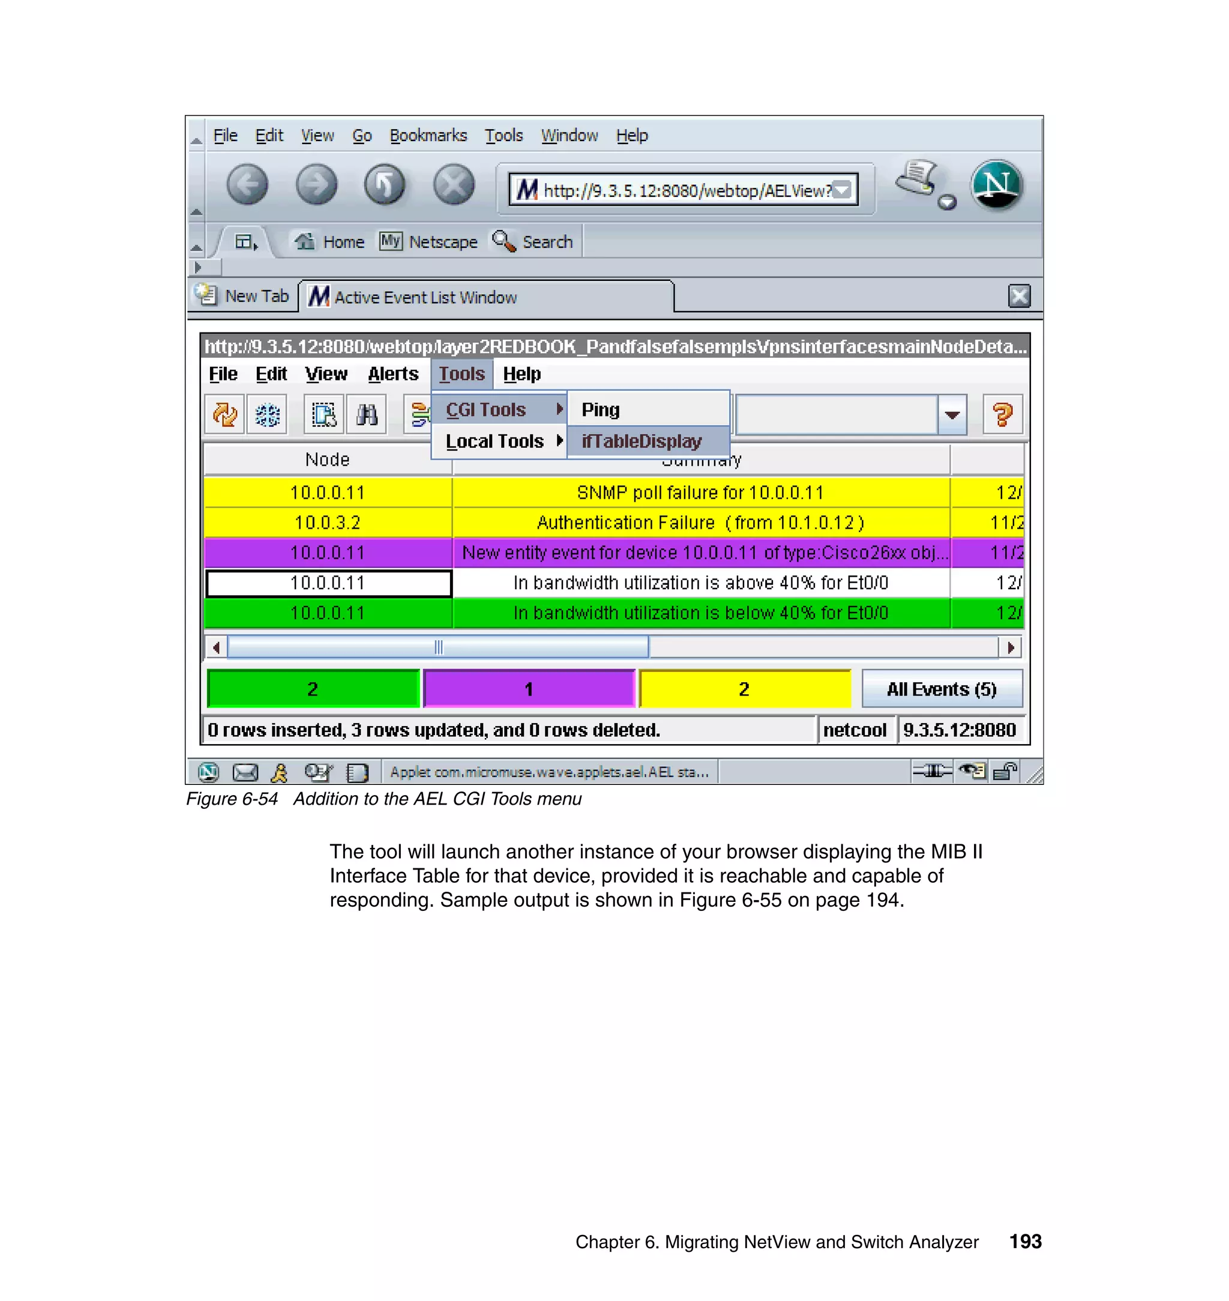Viewport: 1229px width, 1301px height.
Task: Click the AEL Select All toolbar icon
Action: [323, 414]
